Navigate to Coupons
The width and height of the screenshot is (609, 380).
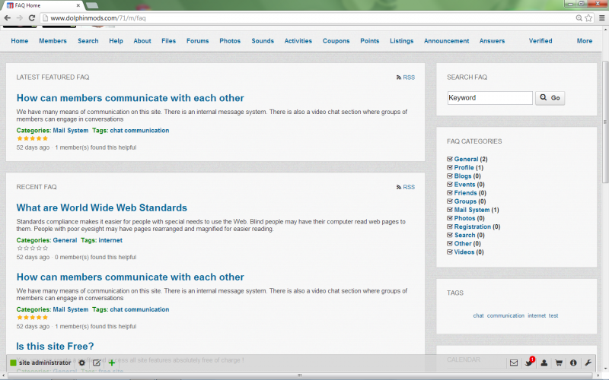coord(336,41)
